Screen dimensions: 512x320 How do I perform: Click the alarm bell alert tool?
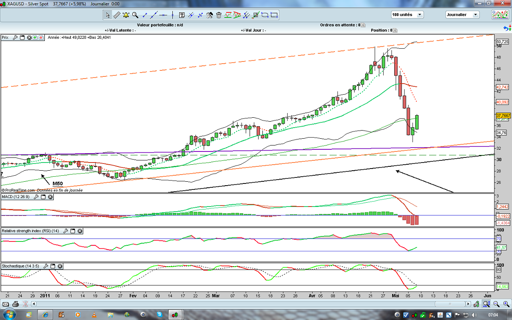[126, 15]
